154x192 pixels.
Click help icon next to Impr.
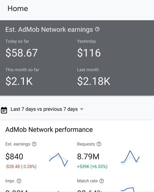[19, 181]
